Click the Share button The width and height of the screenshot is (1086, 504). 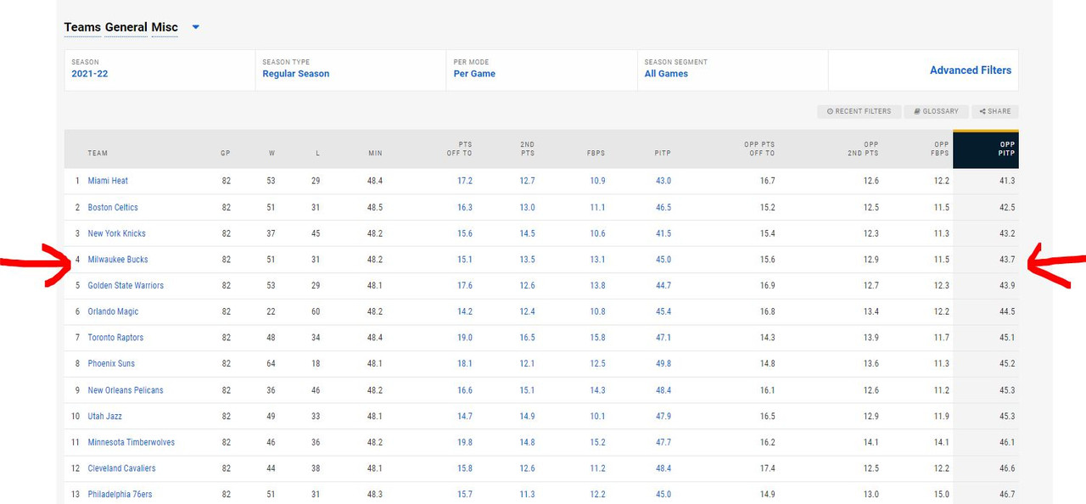tap(995, 111)
